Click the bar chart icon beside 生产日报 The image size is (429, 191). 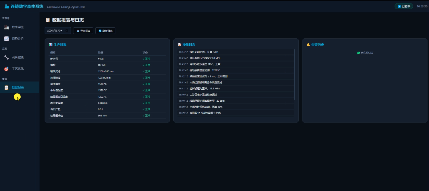51,45
